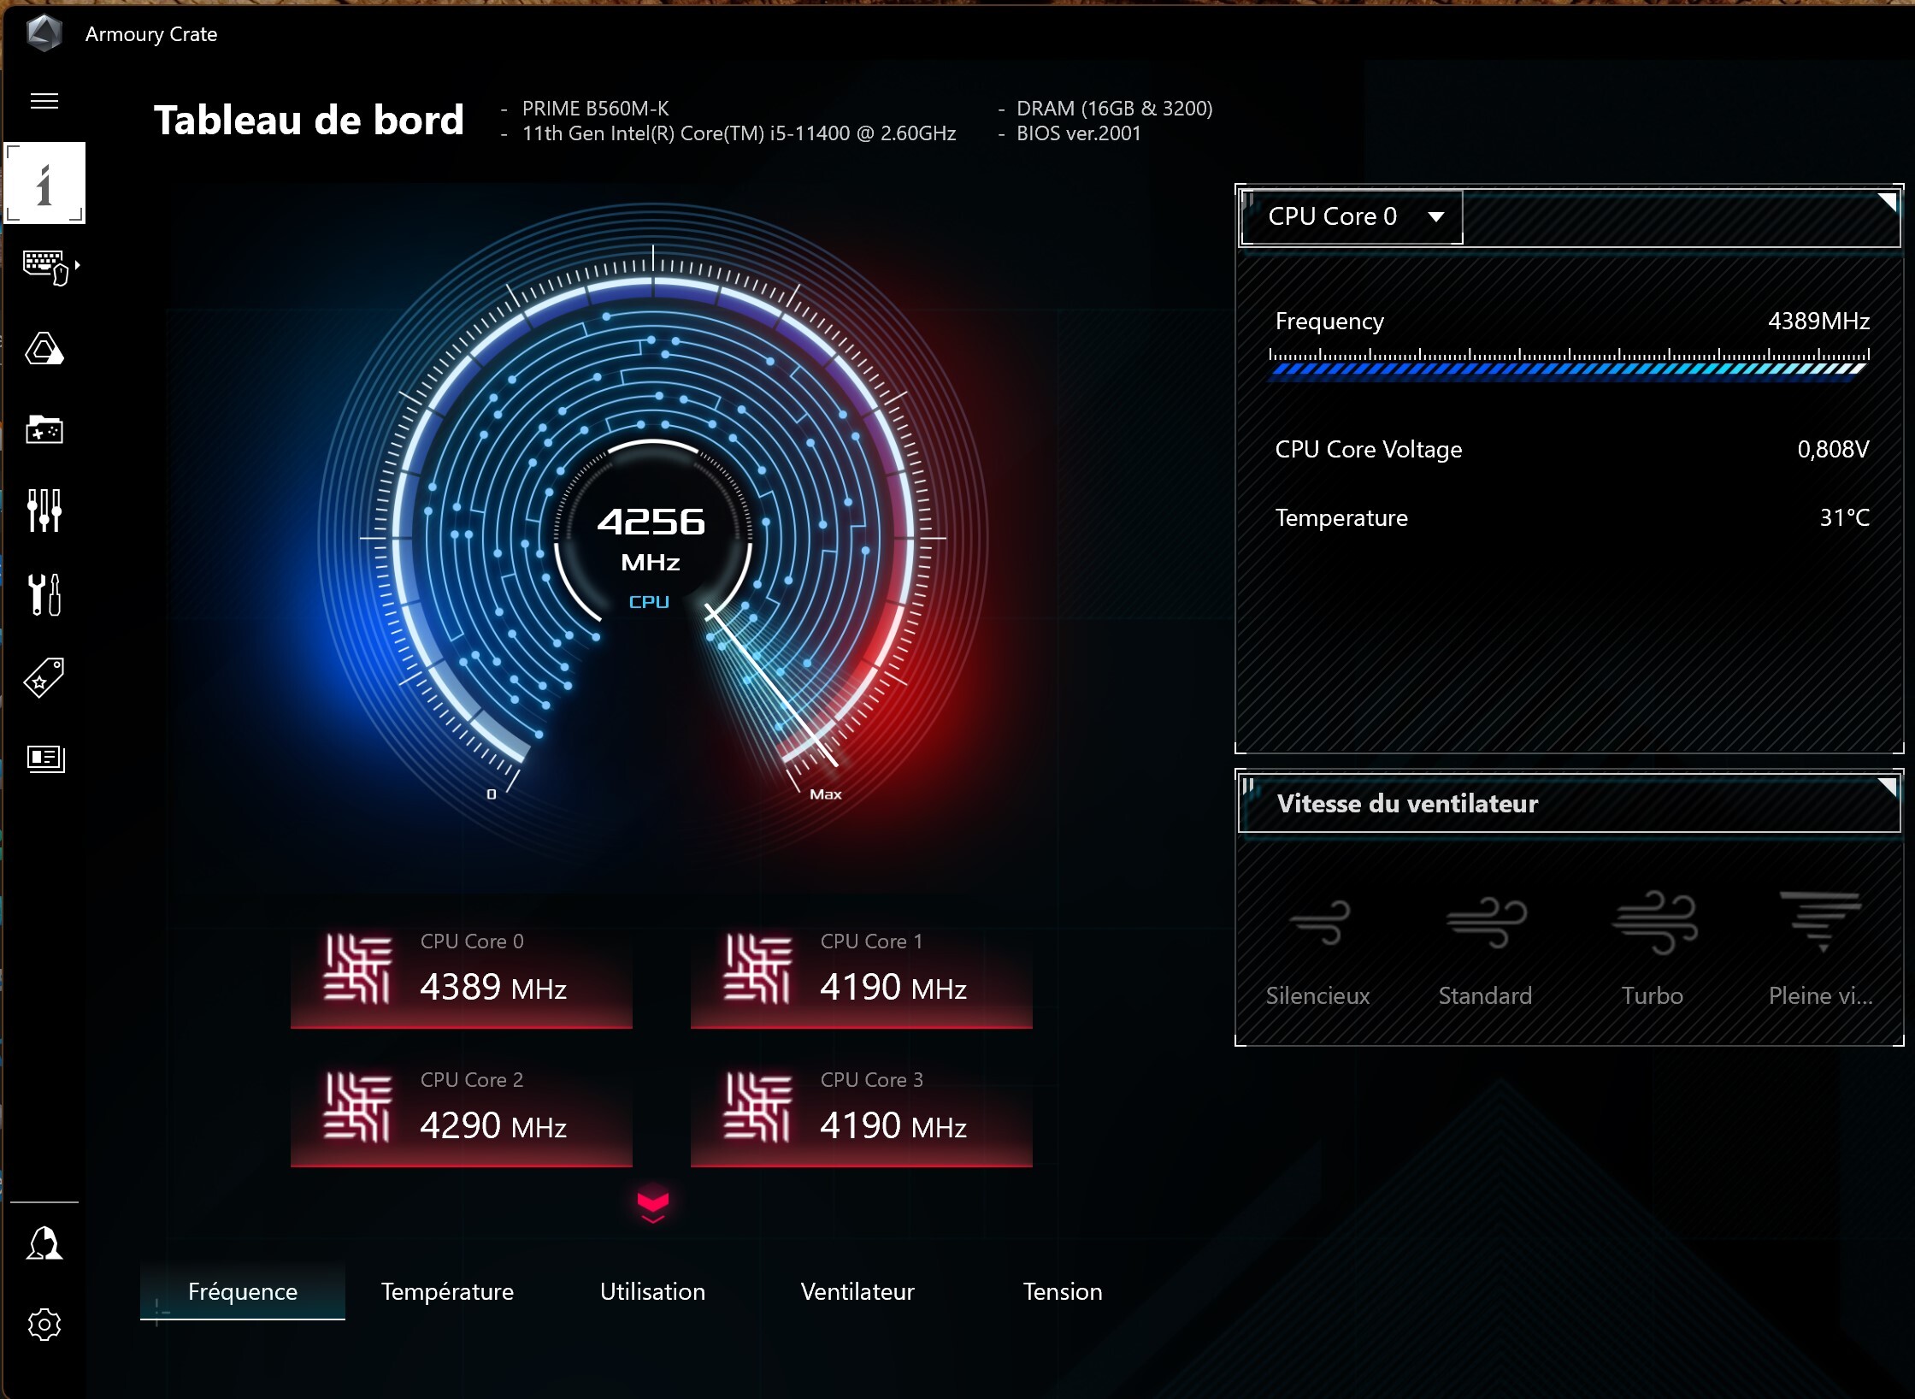This screenshot has width=1915, height=1399.
Task: Open the Settings gear icon
Action: click(44, 1325)
